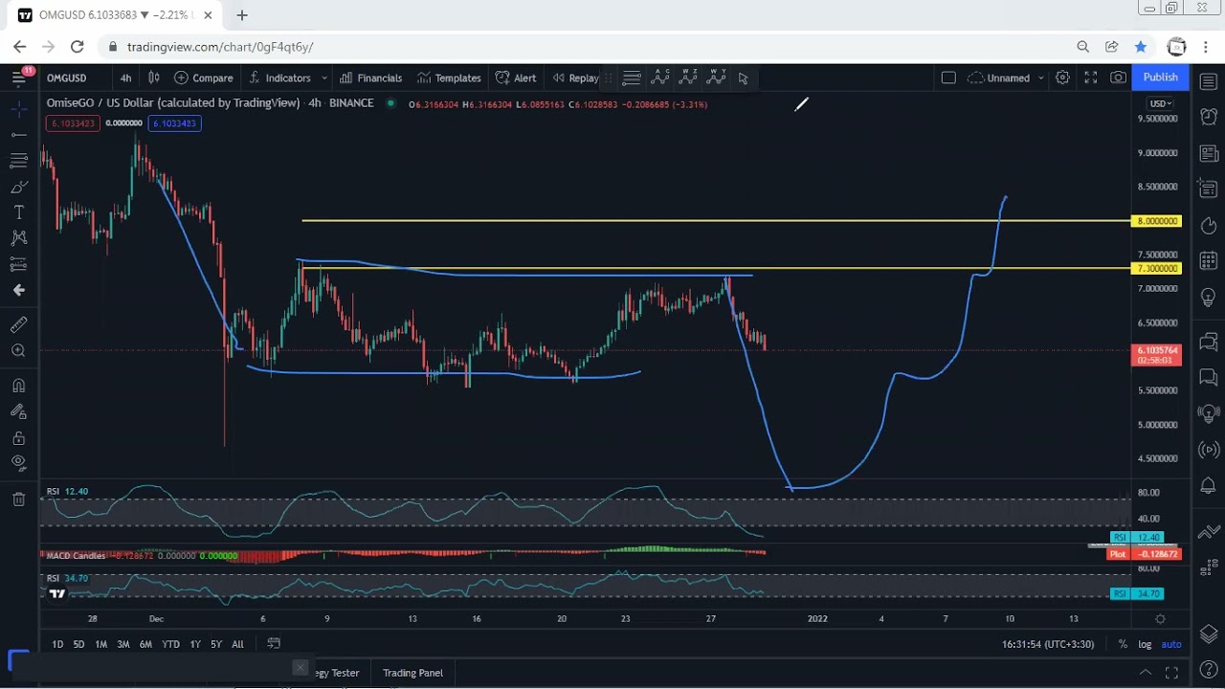
Task: Open the prediction and measurement tools
Action: (18, 263)
